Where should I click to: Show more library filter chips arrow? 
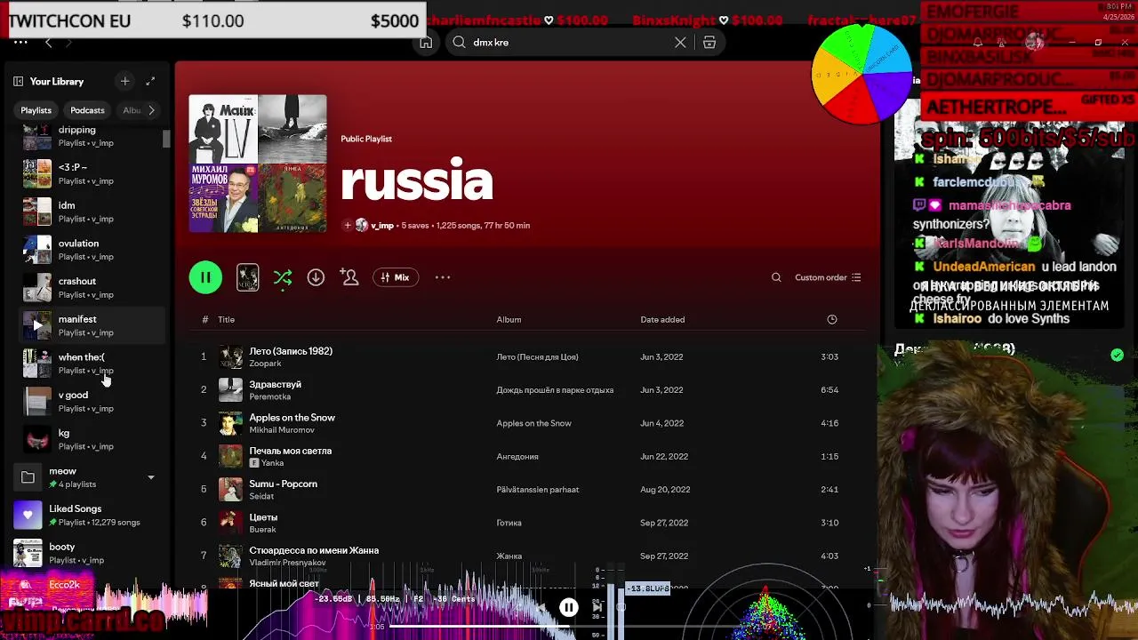[x=151, y=110]
